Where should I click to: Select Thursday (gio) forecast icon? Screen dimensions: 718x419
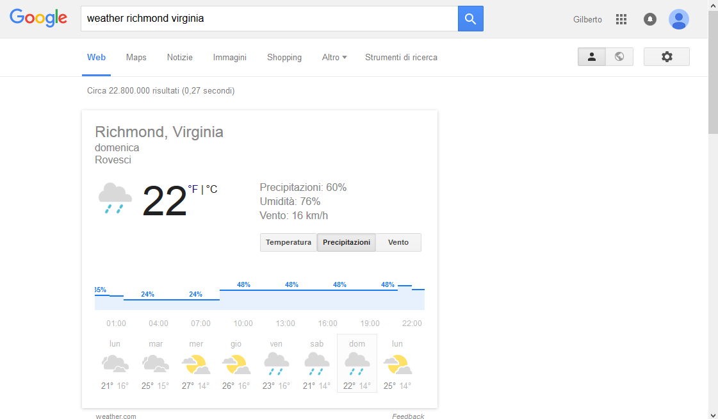pyautogui.click(x=236, y=365)
